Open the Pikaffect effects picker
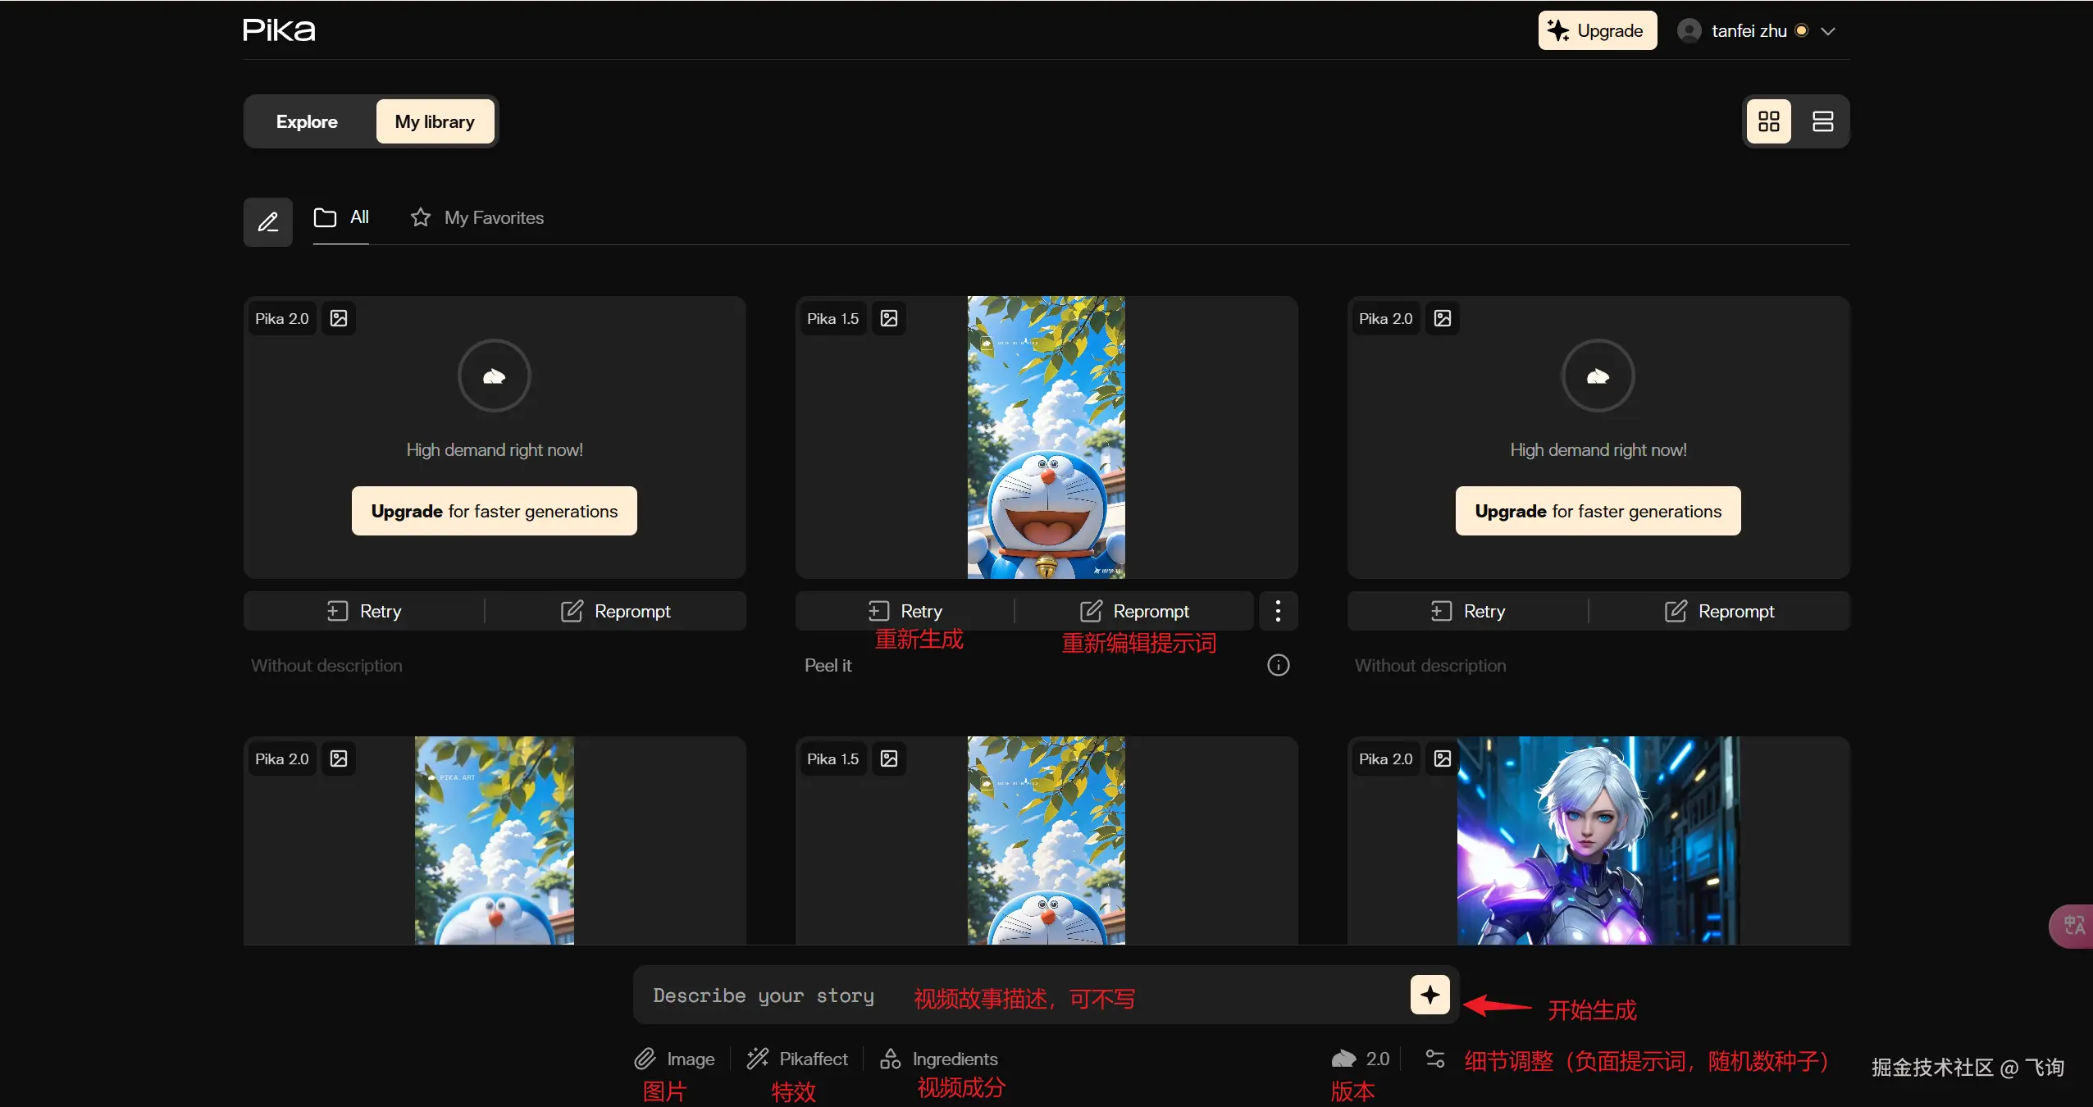 796,1059
